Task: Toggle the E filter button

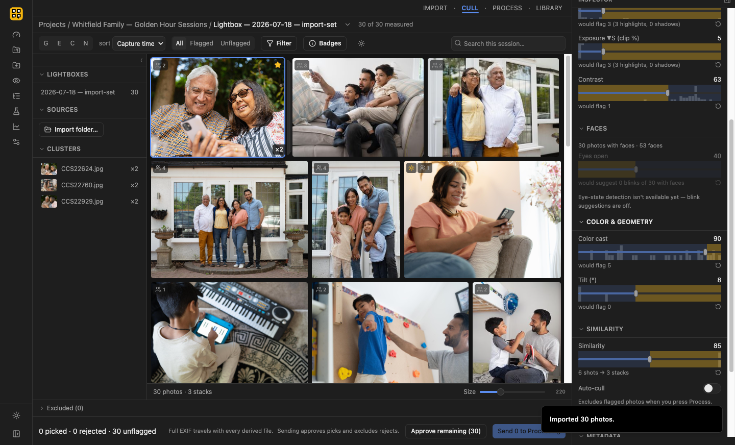Action: tap(59, 43)
